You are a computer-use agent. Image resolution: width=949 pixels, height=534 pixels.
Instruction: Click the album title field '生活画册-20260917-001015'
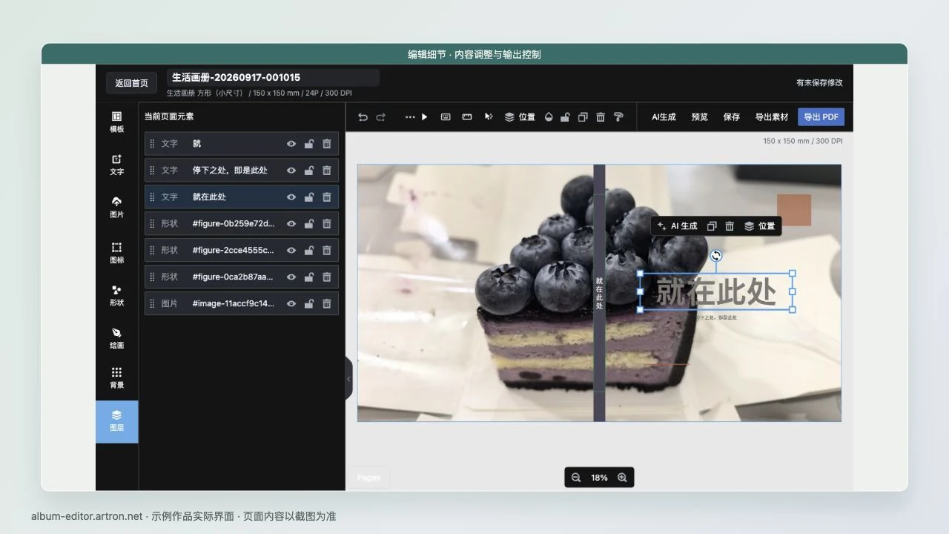point(273,77)
